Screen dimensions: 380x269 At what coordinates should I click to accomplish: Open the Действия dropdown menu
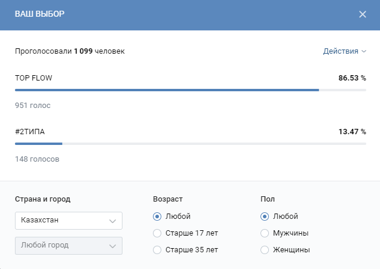pyautogui.click(x=341, y=51)
